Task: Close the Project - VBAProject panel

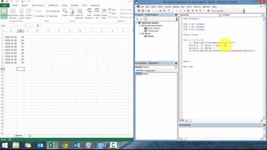Action: [x=176, y=15]
